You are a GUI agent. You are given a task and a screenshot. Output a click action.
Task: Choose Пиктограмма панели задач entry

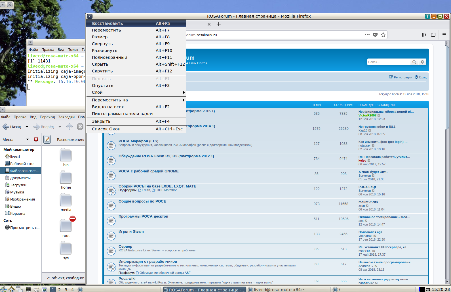136,114
